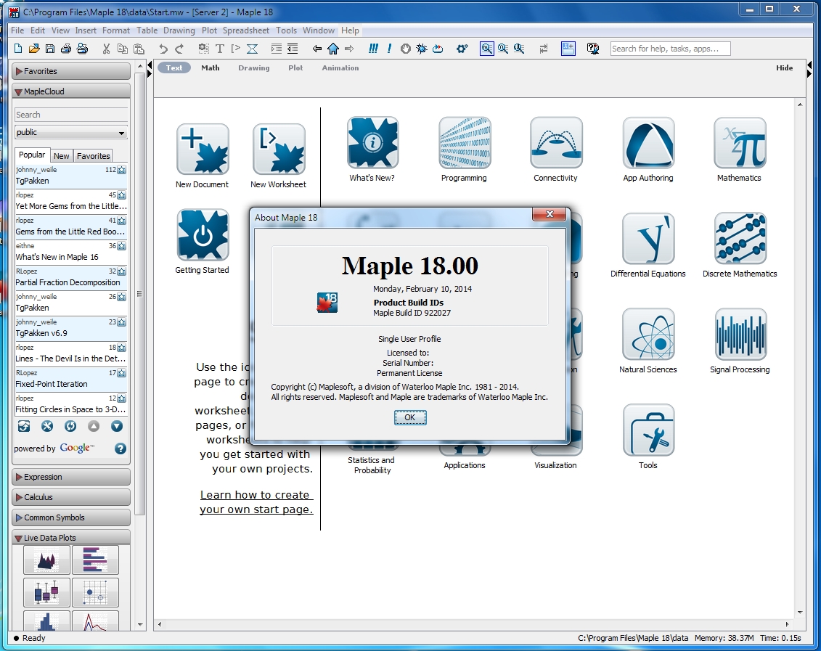This screenshot has width=821, height=651.
Task: Collapse the Live Data Plots palette
Action: click(71, 538)
